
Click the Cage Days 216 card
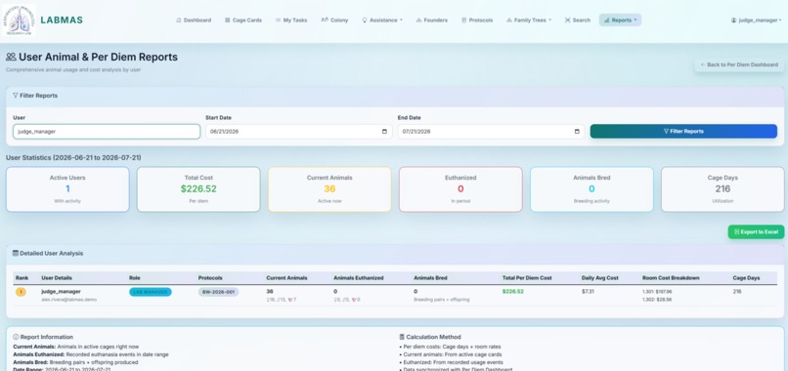pos(722,189)
